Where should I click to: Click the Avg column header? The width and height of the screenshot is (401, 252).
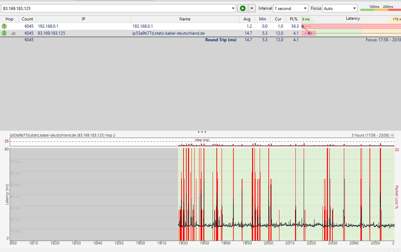[x=247, y=19]
